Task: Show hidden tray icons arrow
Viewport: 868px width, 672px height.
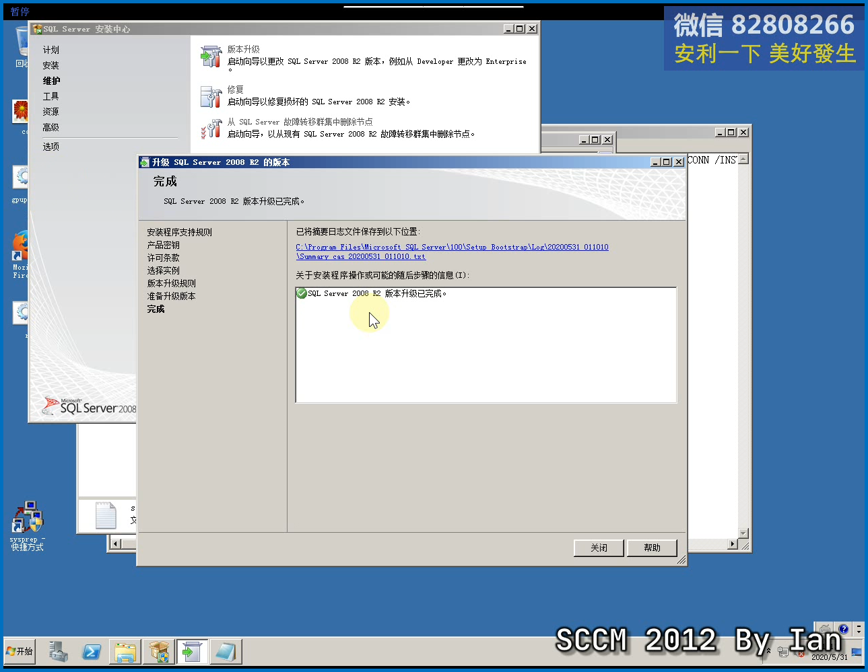Action: tap(768, 651)
